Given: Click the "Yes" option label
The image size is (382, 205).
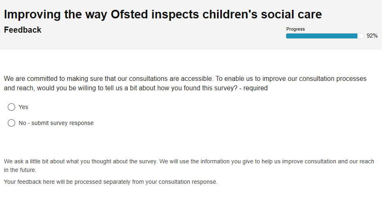Looking at the screenshot, I should [x=23, y=107].
